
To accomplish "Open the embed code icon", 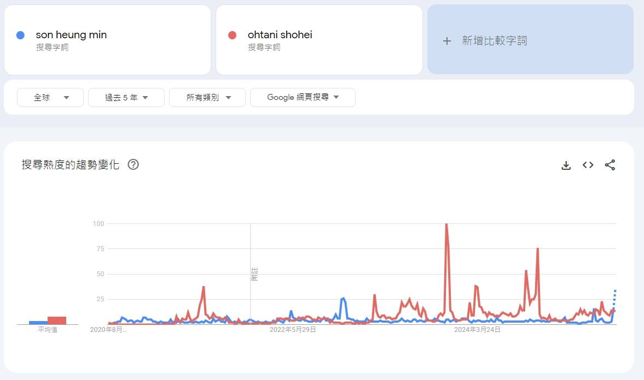I will pyautogui.click(x=588, y=165).
